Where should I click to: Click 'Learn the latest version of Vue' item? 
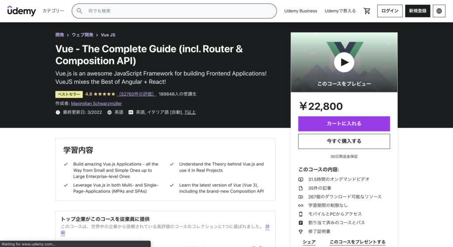[221, 188]
